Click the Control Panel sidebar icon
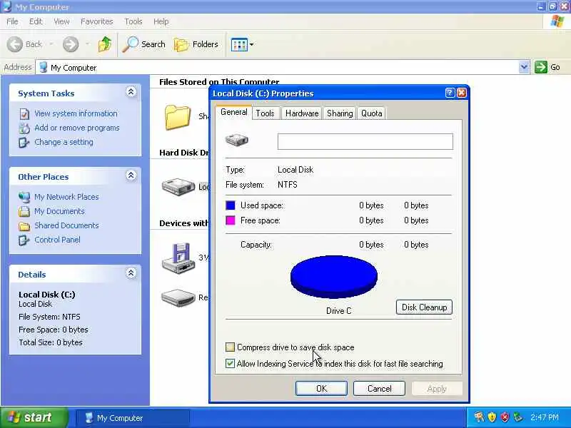This screenshot has height=428, width=571. (24, 240)
